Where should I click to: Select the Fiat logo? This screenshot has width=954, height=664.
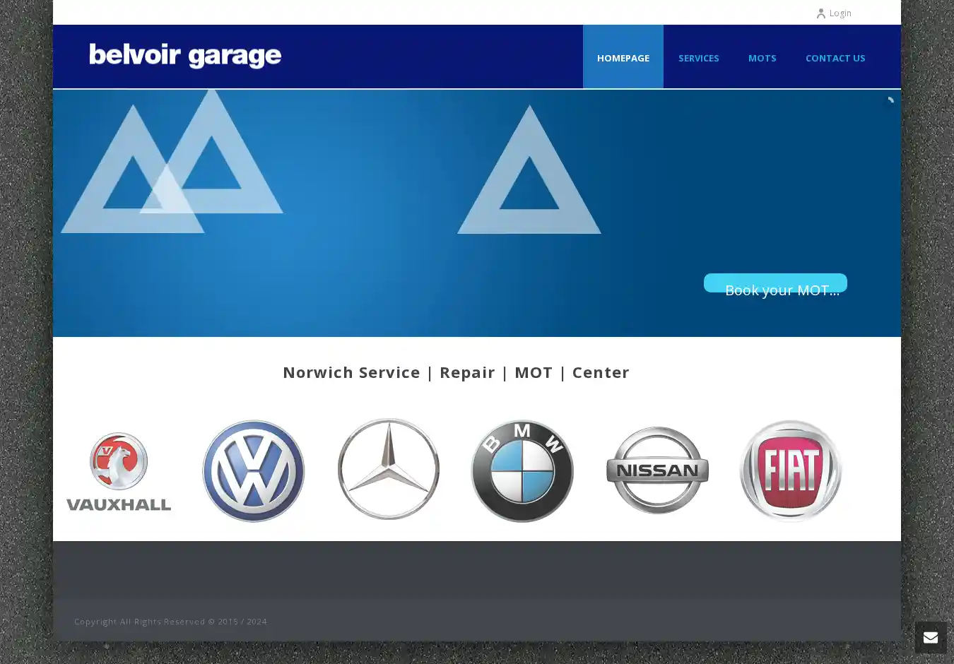click(791, 470)
